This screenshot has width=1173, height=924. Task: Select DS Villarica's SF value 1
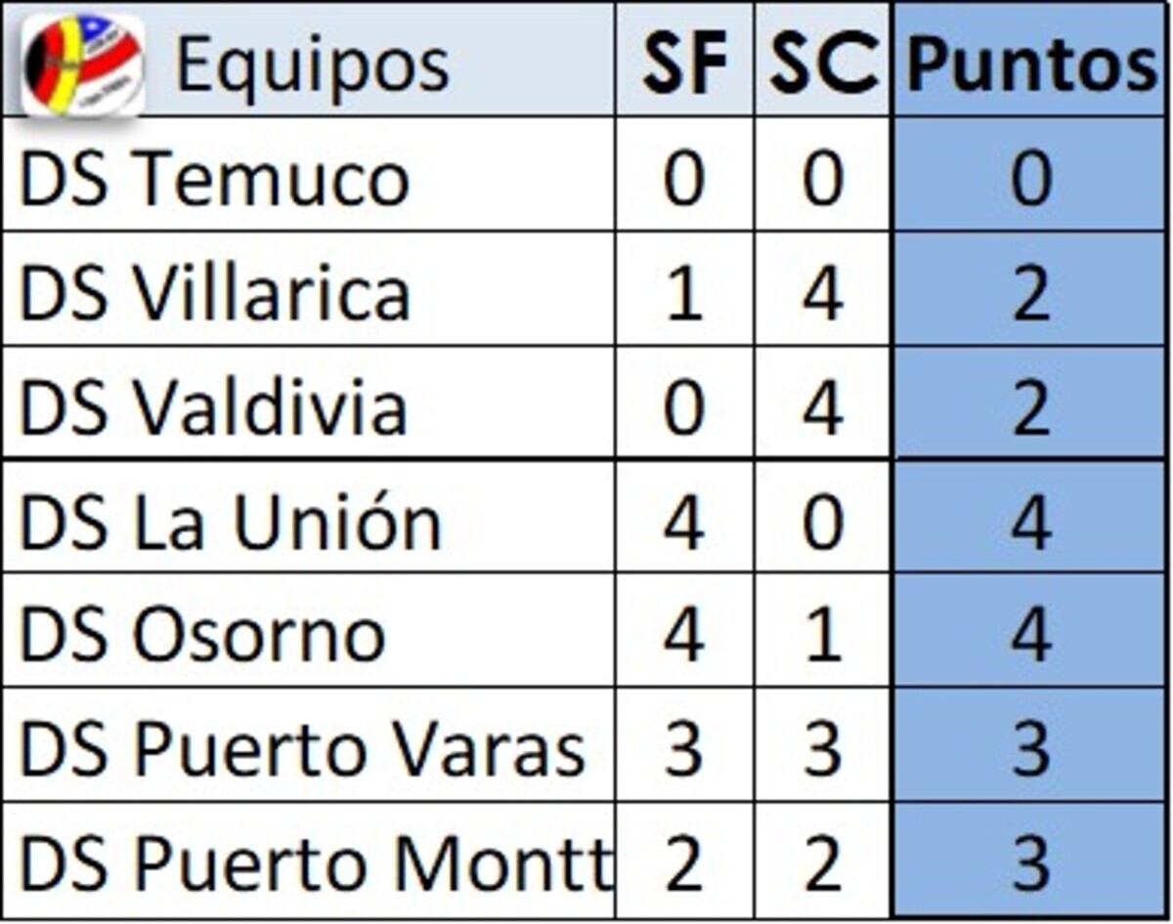click(684, 289)
